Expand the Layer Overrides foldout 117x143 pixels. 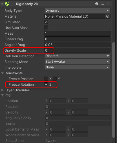pyautogui.click(x=3, y=90)
